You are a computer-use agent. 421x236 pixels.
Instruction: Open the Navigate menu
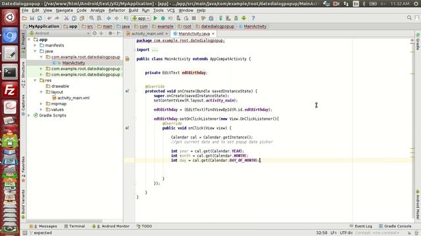tap(64, 10)
